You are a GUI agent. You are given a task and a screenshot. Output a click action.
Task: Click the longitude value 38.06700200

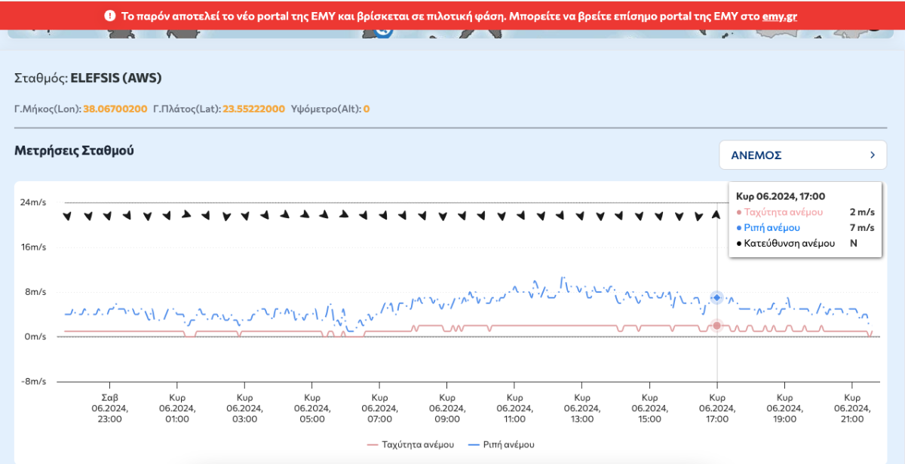pyautogui.click(x=115, y=109)
